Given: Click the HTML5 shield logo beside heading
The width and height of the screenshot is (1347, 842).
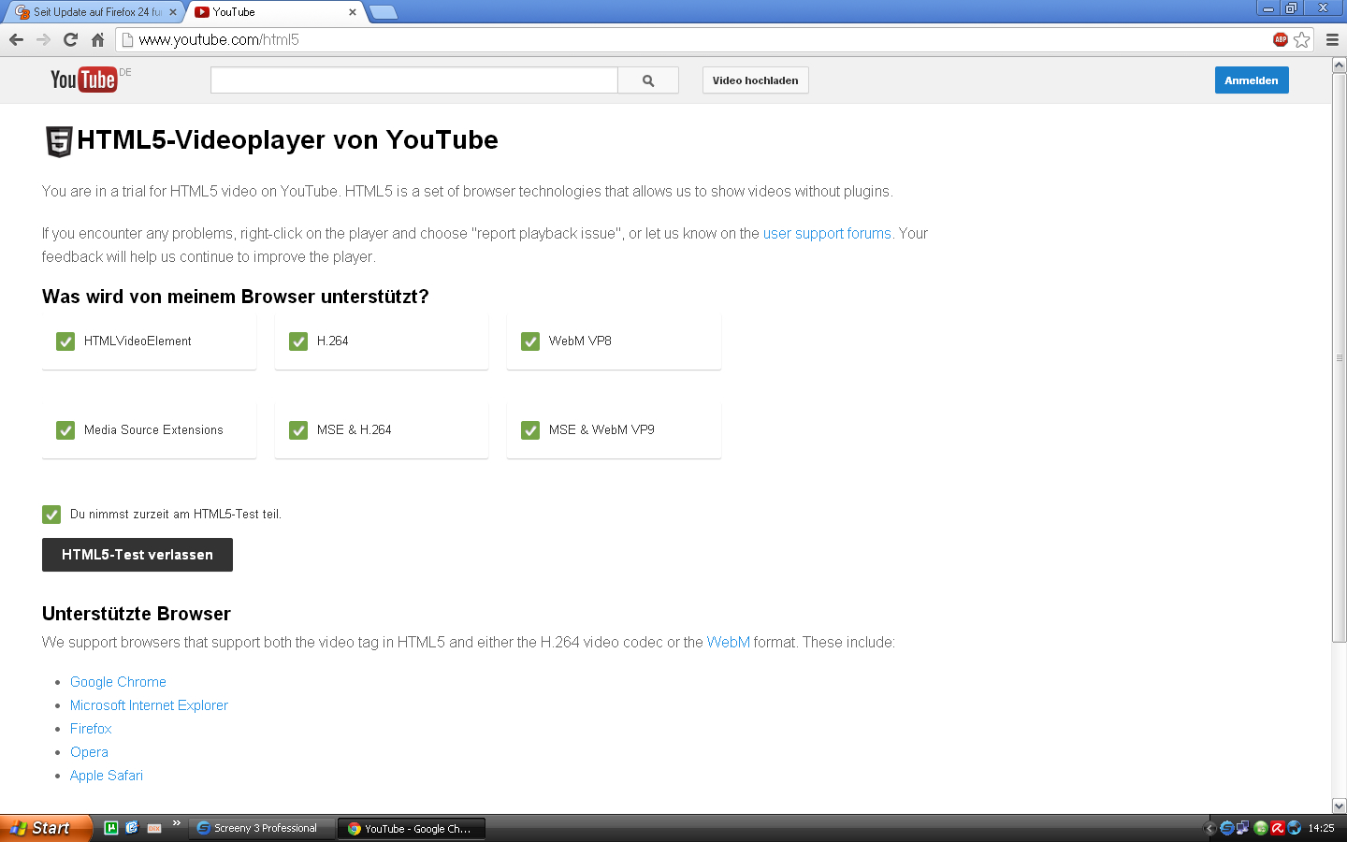Looking at the screenshot, I should coord(59,141).
